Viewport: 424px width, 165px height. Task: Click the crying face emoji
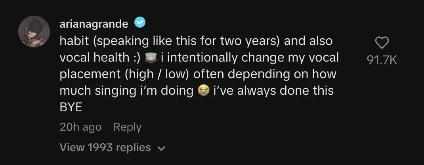coord(202,91)
